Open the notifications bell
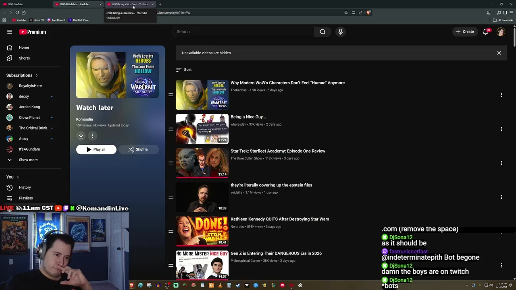Viewport: 516px width, 290px height. tap(486, 32)
